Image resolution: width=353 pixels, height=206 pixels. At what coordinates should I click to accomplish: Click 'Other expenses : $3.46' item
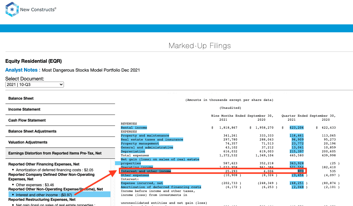[x=35, y=185]
